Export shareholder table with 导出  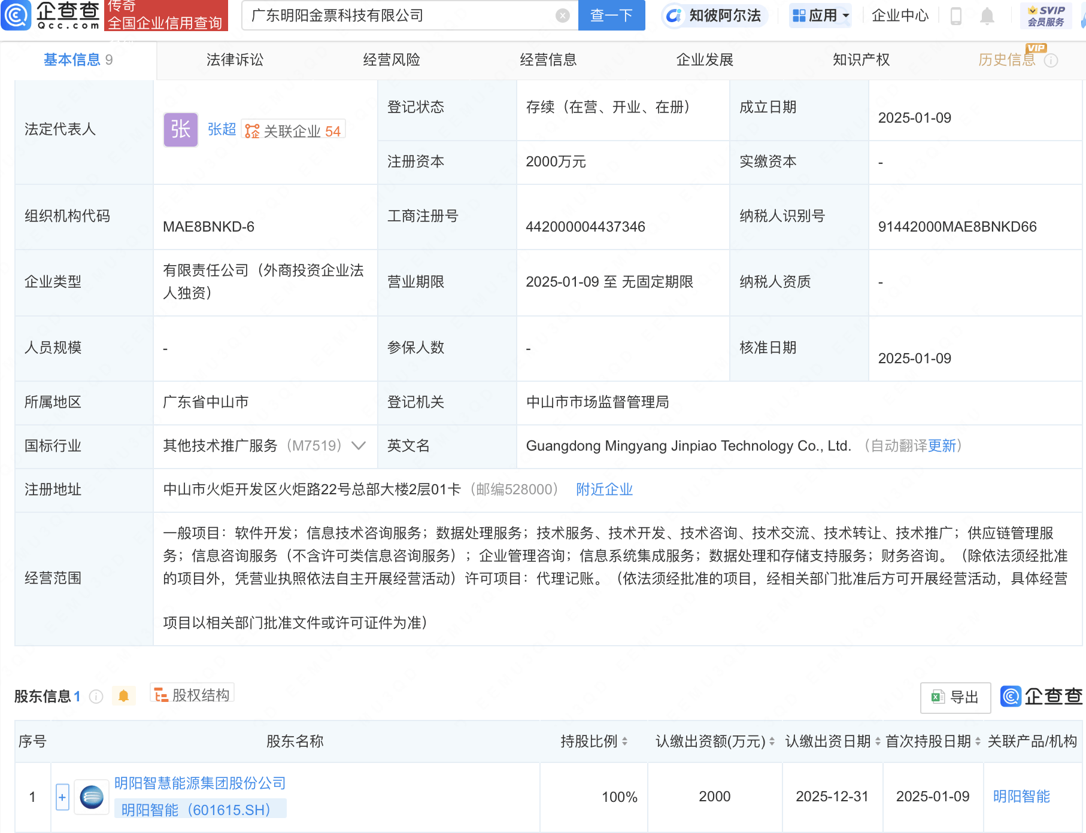[955, 697]
